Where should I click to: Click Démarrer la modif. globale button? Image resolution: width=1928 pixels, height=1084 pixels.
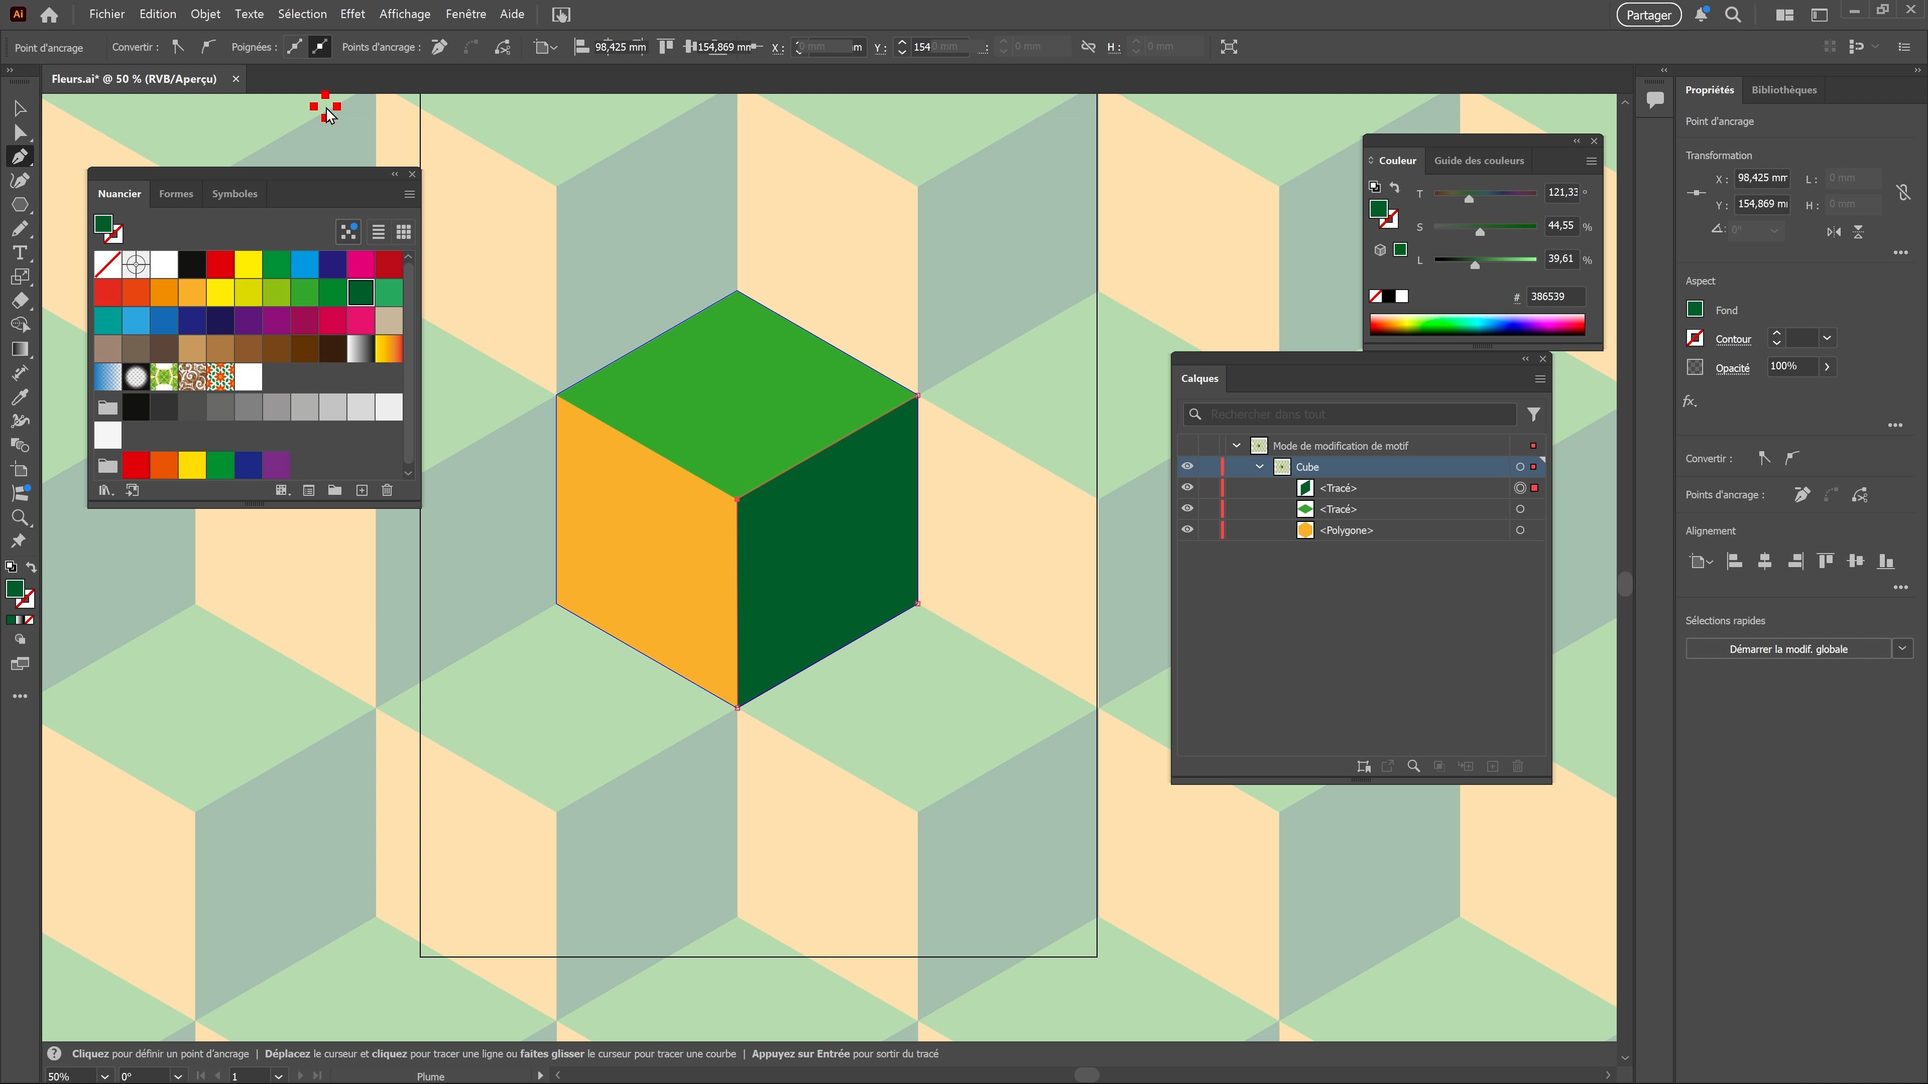point(1788,648)
